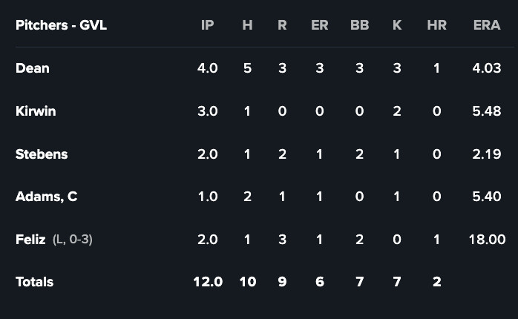This screenshot has width=518, height=319.
Task: Select Feliz's 18.00 ERA cell
Action: point(487,240)
